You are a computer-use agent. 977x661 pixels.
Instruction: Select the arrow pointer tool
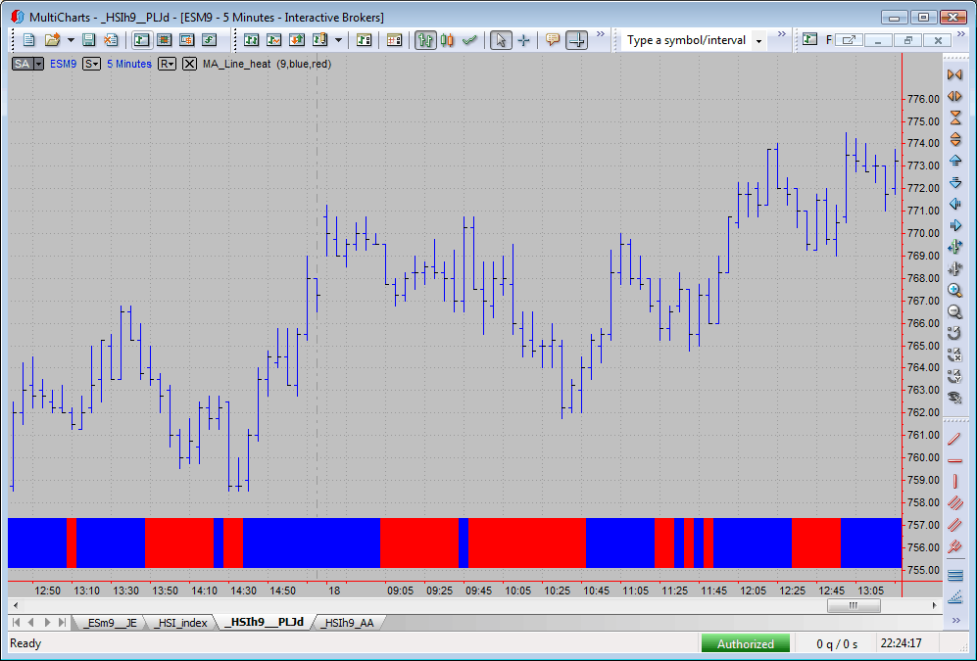(x=501, y=40)
